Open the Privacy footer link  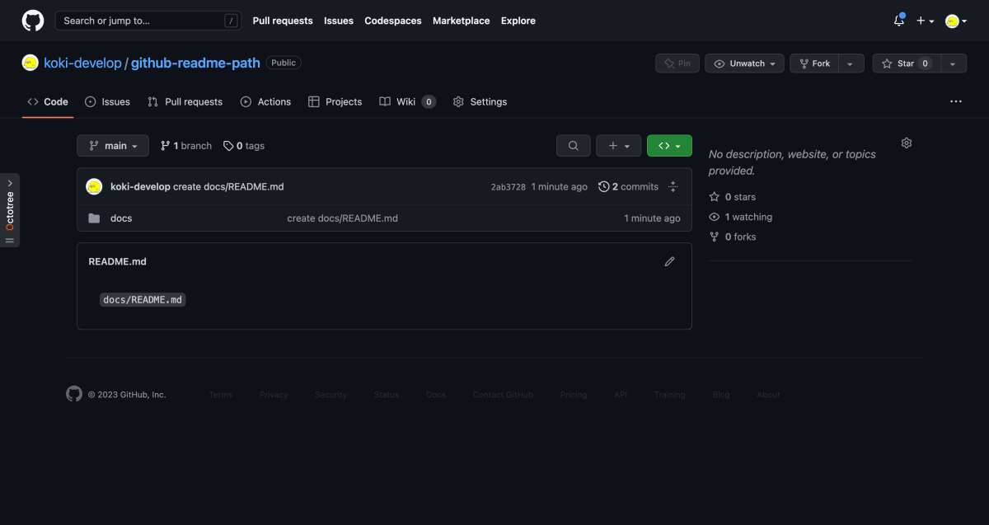point(274,395)
